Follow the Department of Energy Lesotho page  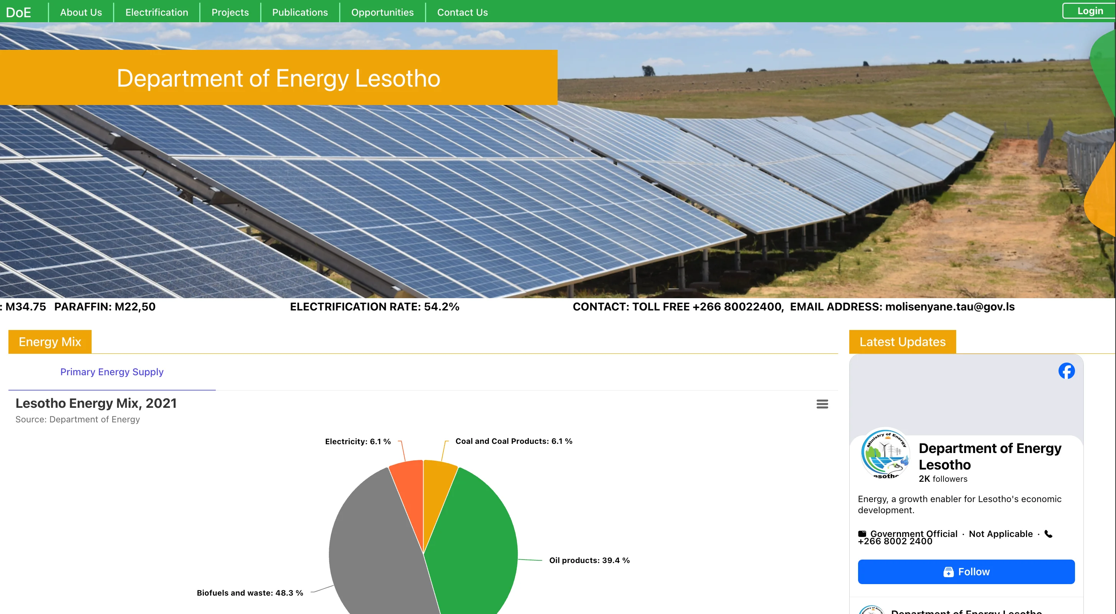(x=966, y=571)
